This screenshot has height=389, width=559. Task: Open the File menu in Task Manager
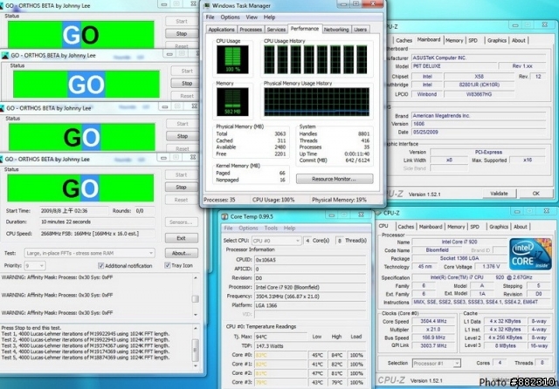[x=210, y=17]
